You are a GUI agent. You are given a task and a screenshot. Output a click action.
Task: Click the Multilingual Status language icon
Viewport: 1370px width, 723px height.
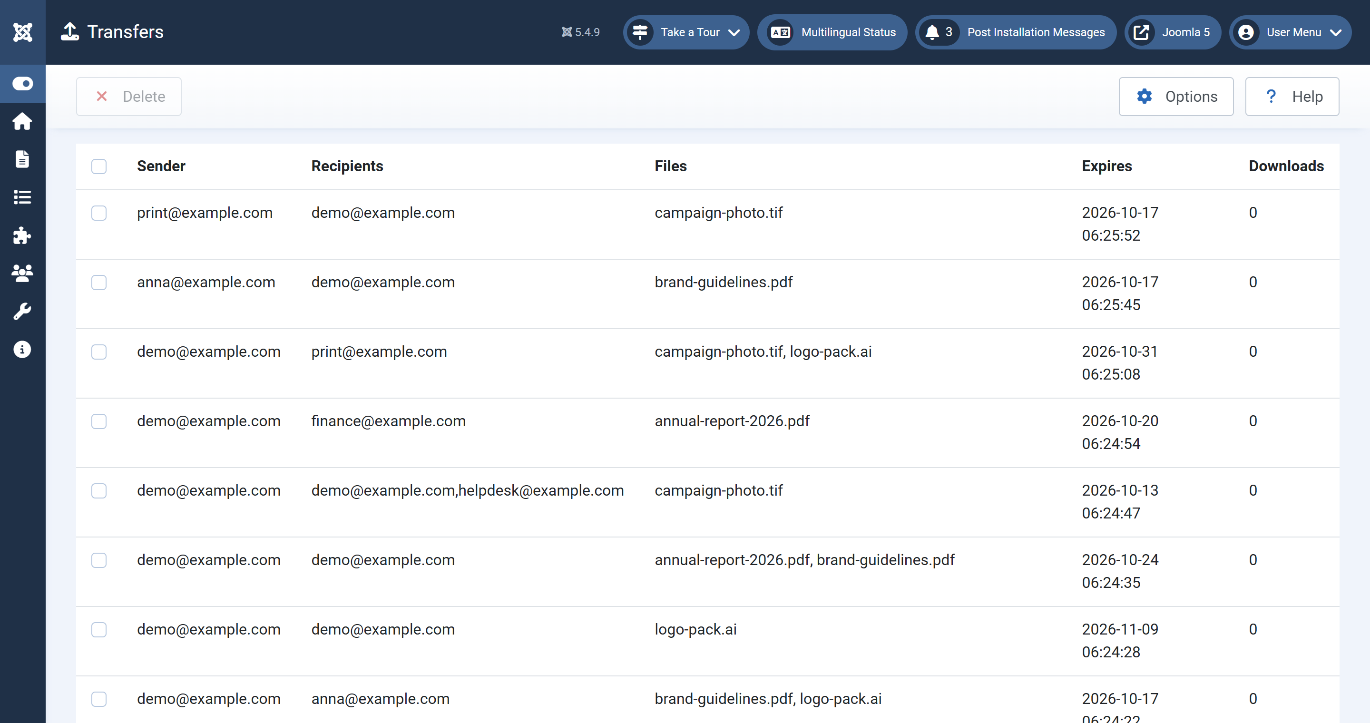[x=780, y=32]
